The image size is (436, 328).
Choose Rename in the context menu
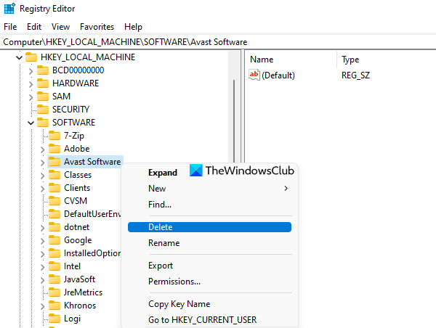click(210, 243)
